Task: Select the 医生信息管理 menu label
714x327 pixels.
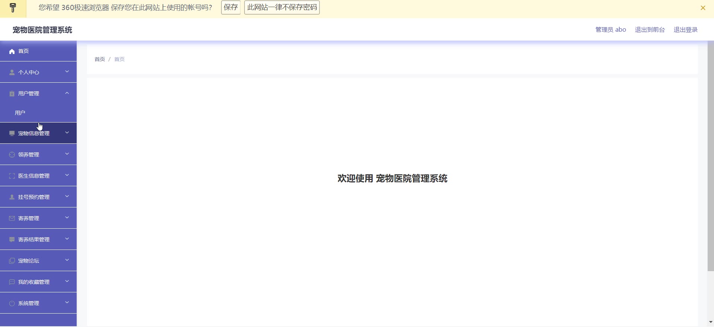Action: pos(34,176)
